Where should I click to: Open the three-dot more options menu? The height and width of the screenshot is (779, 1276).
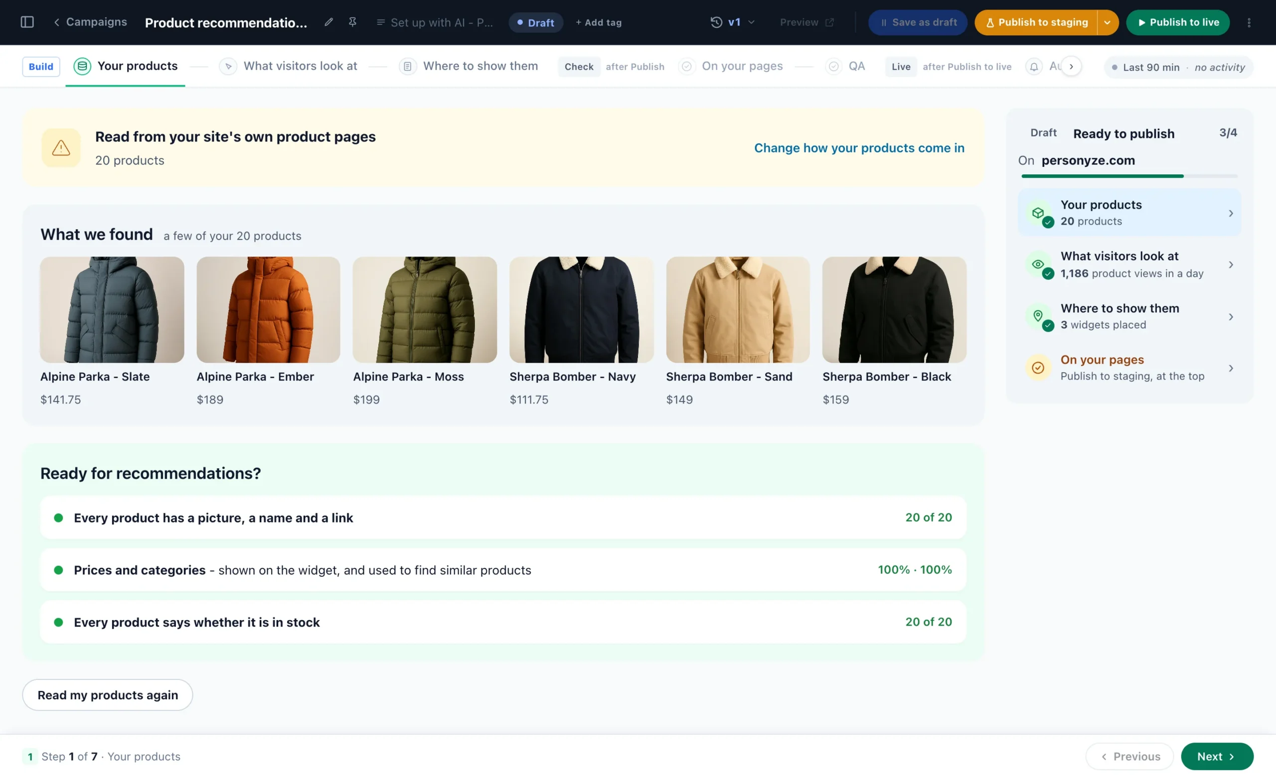[1249, 22]
